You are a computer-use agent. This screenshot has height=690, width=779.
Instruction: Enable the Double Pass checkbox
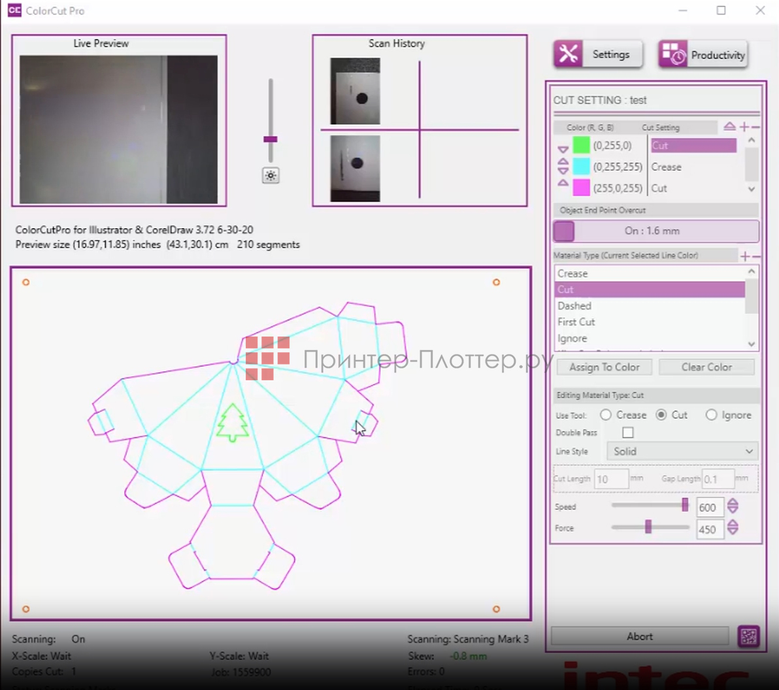coord(628,433)
